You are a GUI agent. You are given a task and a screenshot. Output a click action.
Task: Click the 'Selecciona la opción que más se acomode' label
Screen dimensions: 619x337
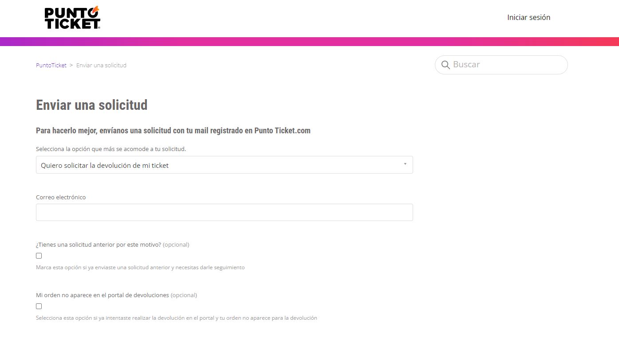click(111, 149)
